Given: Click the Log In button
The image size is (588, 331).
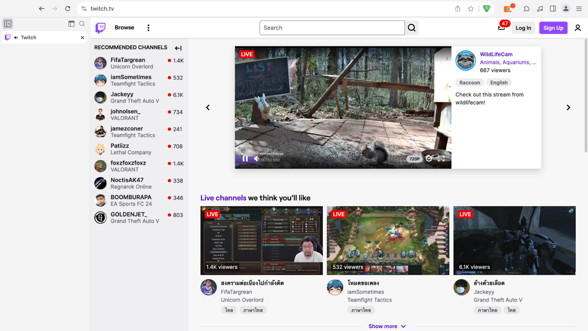Looking at the screenshot, I should [523, 28].
